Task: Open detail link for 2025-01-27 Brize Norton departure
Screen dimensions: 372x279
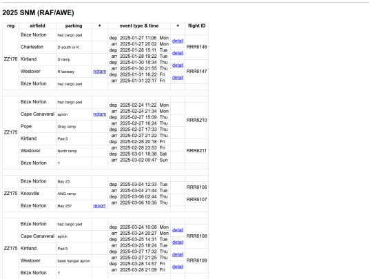Action: (x=178, y=41)
